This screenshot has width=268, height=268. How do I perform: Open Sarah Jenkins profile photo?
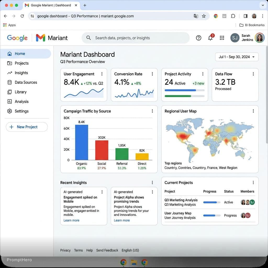pyautogui.click(x=259, y=38)
